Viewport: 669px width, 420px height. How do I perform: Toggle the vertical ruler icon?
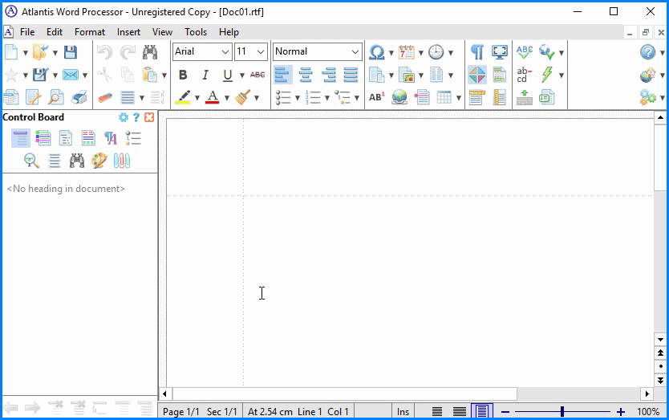[499, 97]
